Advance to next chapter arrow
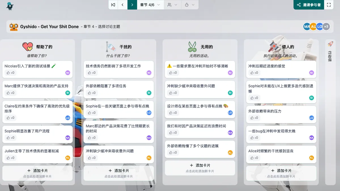This screenshot has height=191, width=340. [x=132, y=5]
